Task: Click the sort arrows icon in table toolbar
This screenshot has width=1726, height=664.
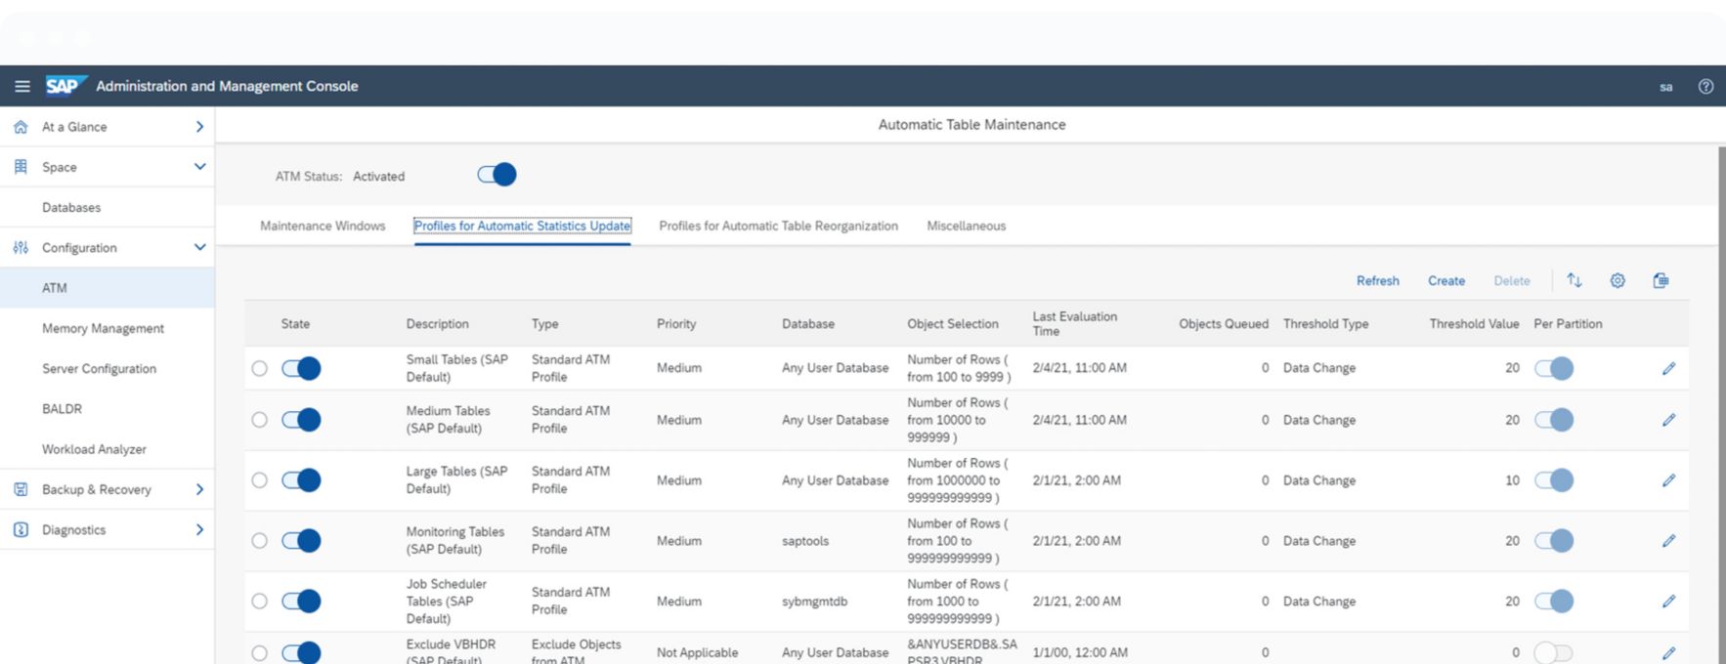Action: pyautogui.click(x=1574, y=280)
